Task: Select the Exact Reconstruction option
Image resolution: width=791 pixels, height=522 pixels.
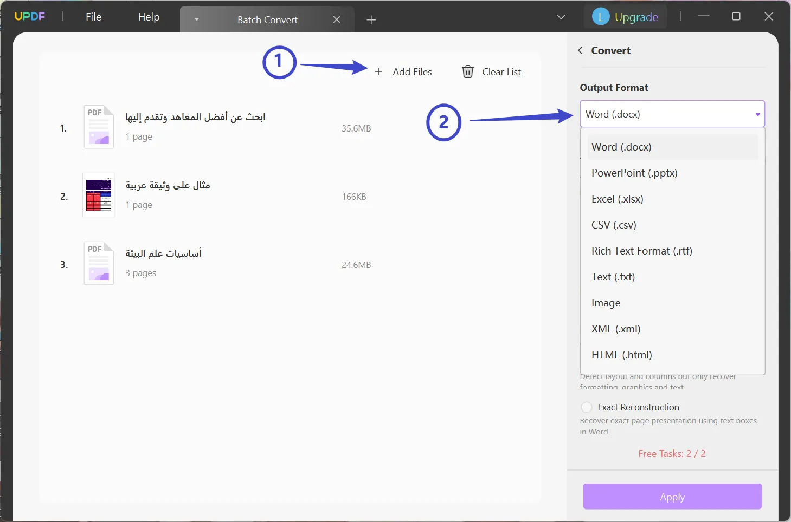Action: tap(586, 407)
